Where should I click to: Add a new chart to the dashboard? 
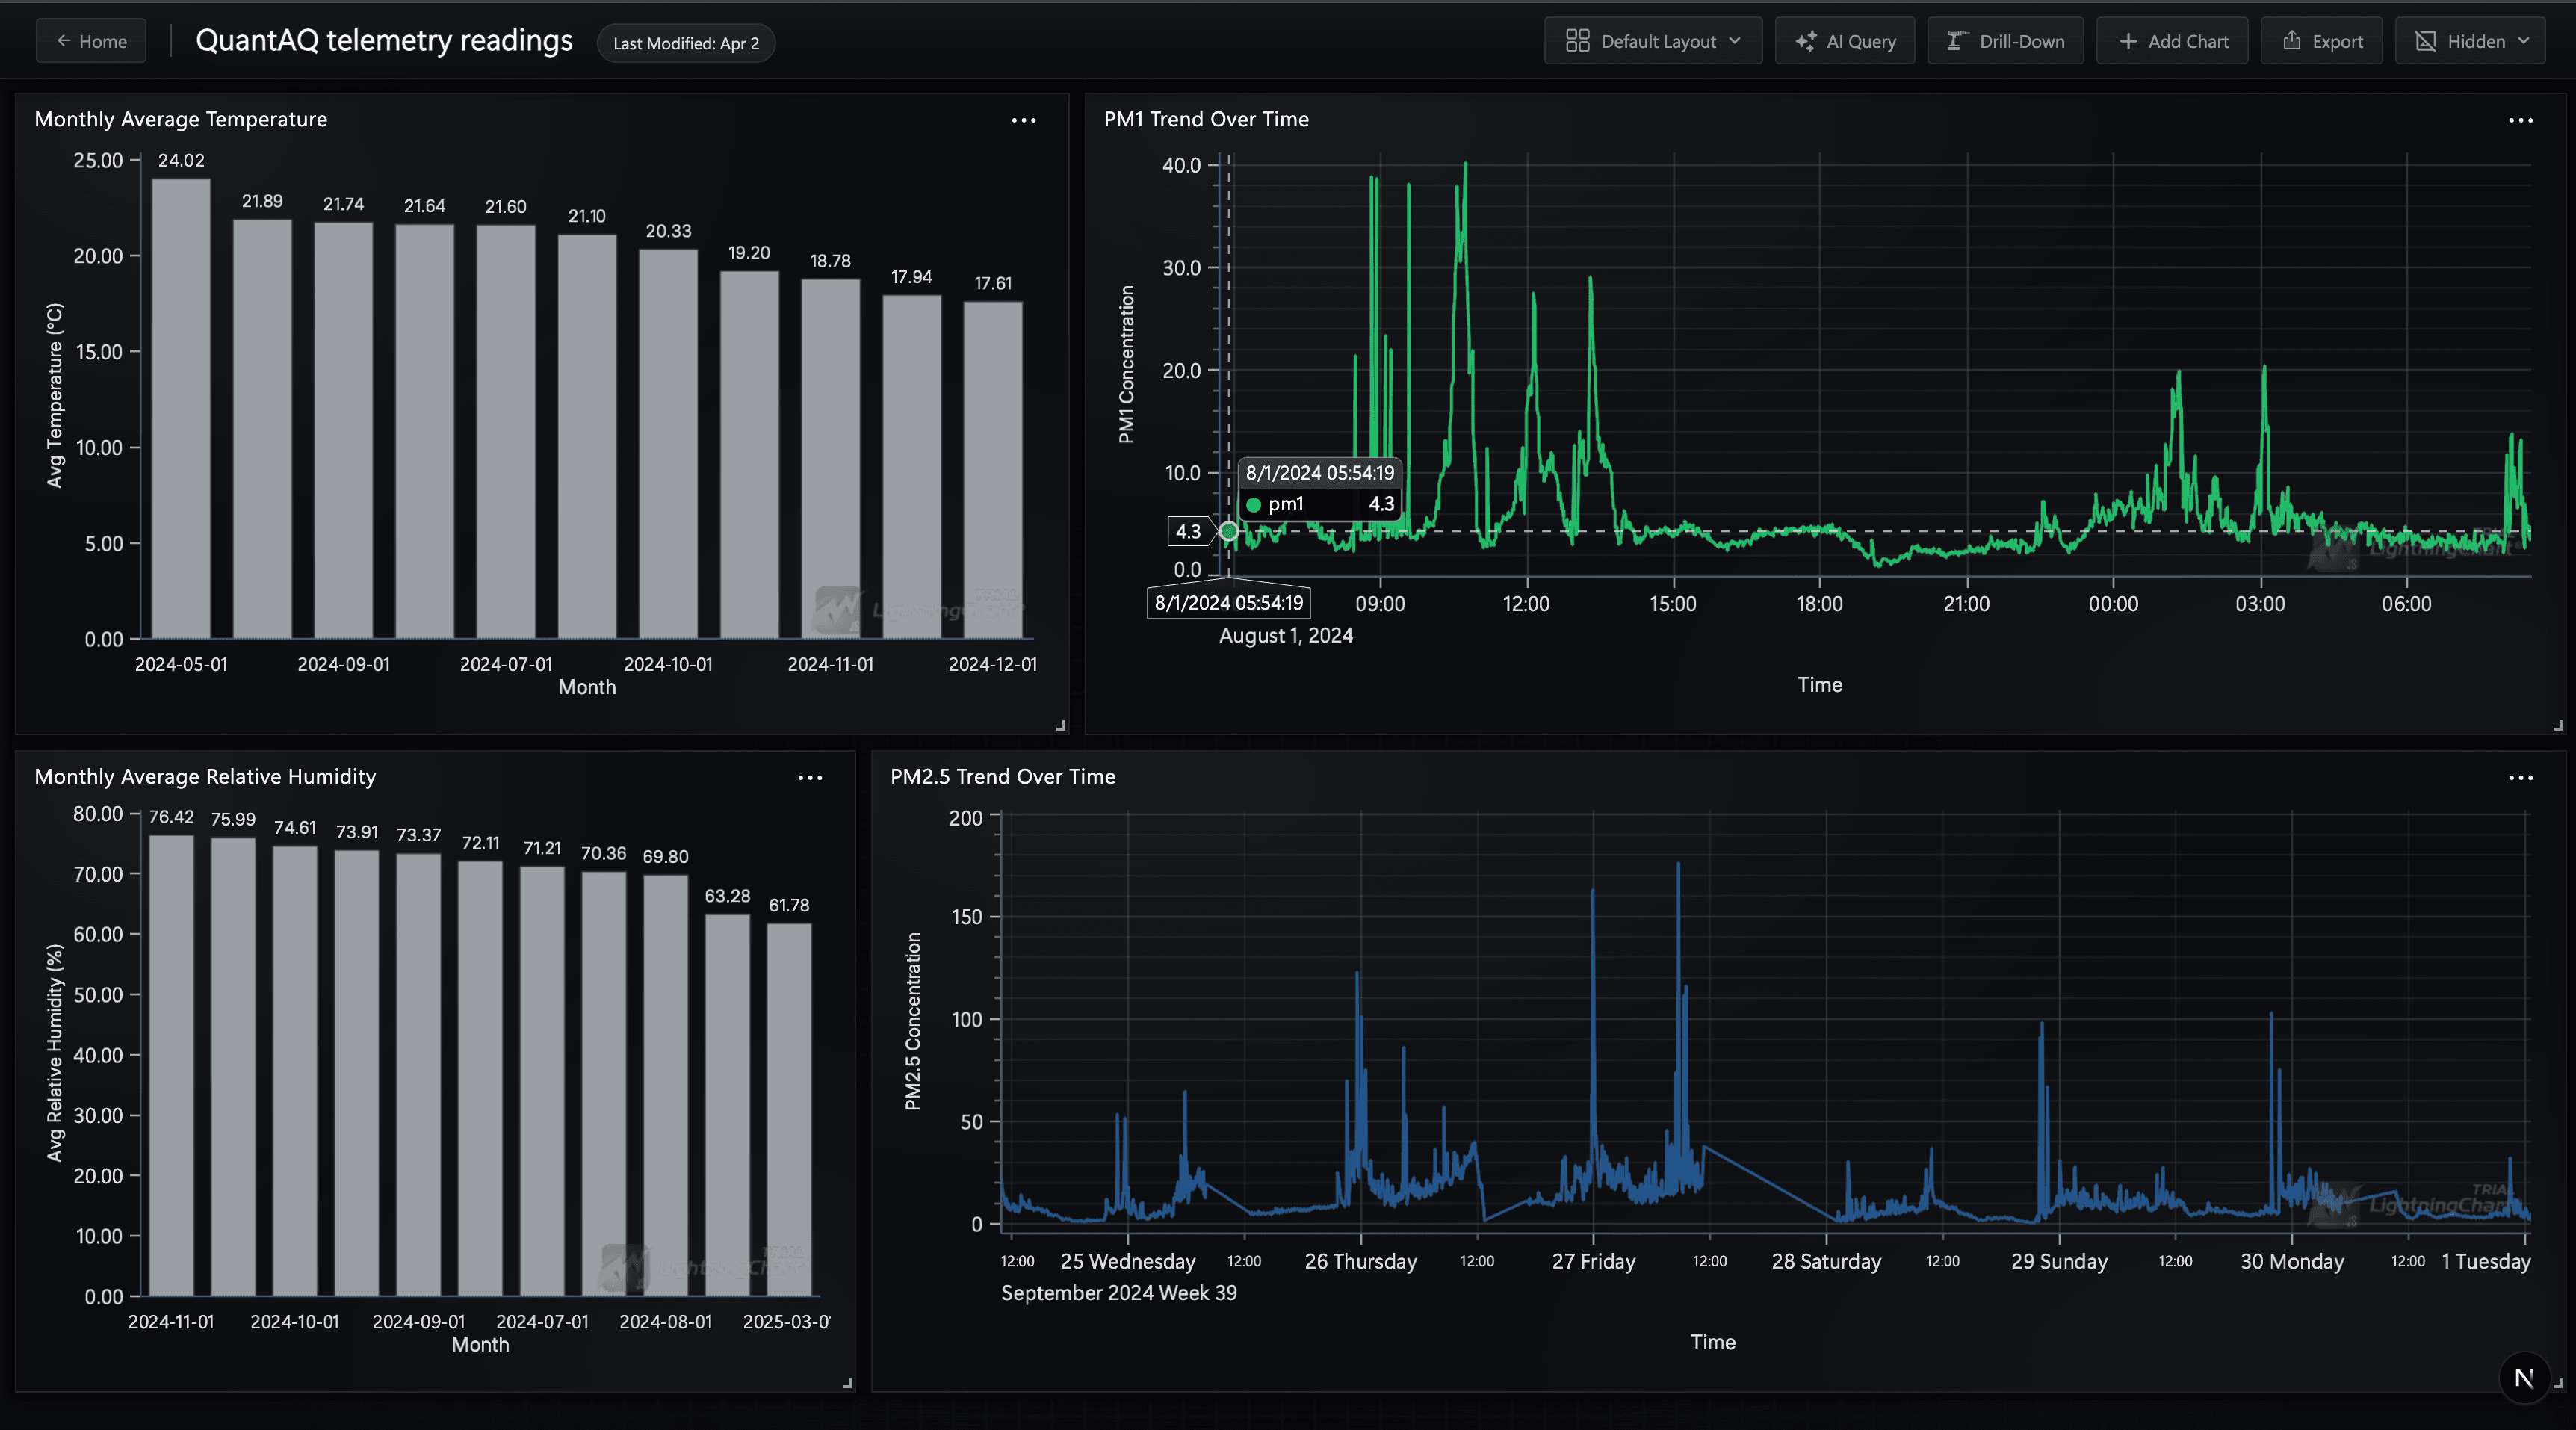click(x=2172, y=41)
